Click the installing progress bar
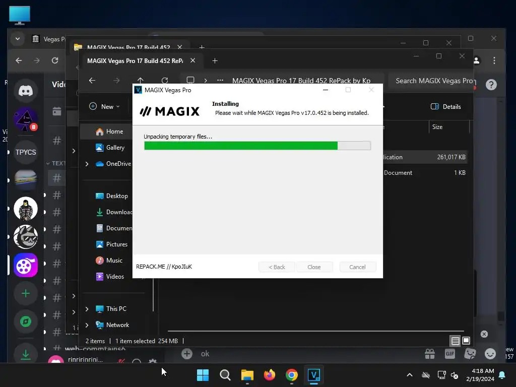The width and height of the screenshot is (516, 387). pyautogui.click(x=257, y=146)
